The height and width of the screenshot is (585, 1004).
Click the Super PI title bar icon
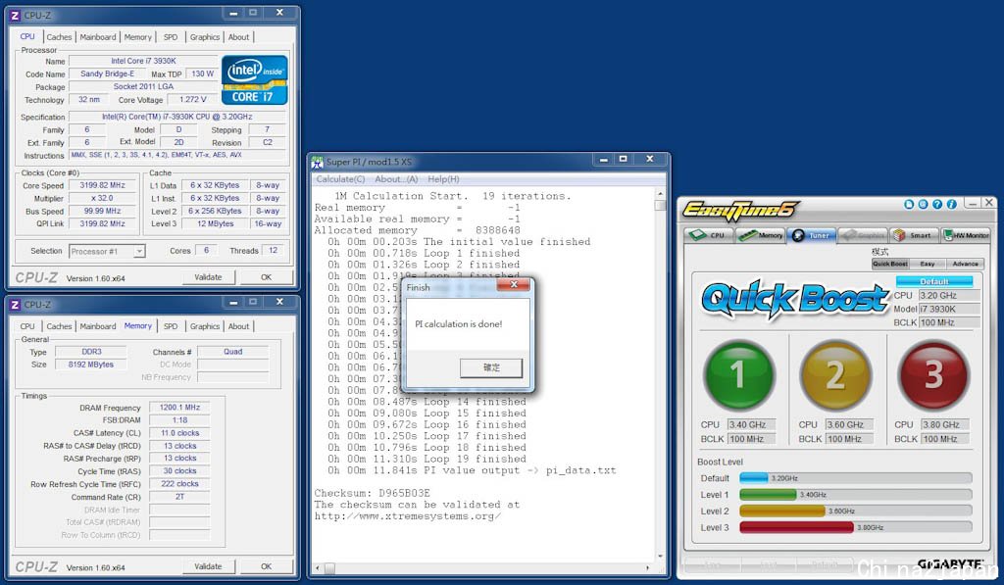pos(317,162)
